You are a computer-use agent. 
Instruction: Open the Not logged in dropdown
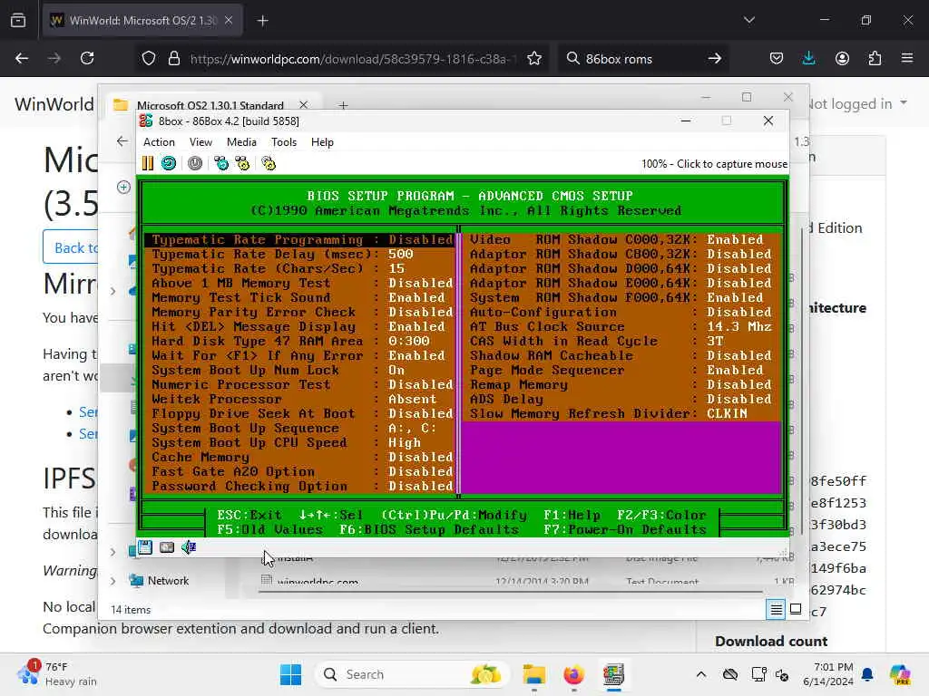coord(857,103)
